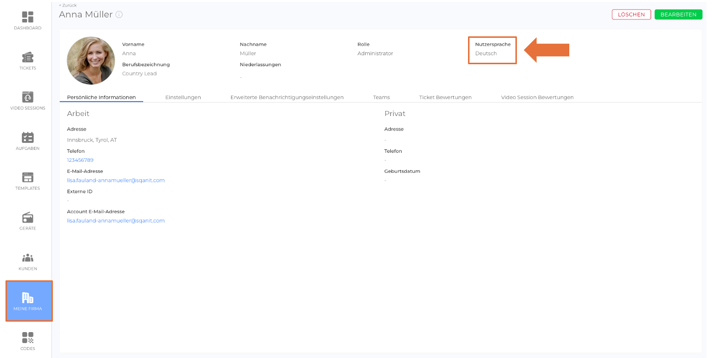Open the Ticket Bewertungen tab
This screenshot has width=713, height=358.
445,98
